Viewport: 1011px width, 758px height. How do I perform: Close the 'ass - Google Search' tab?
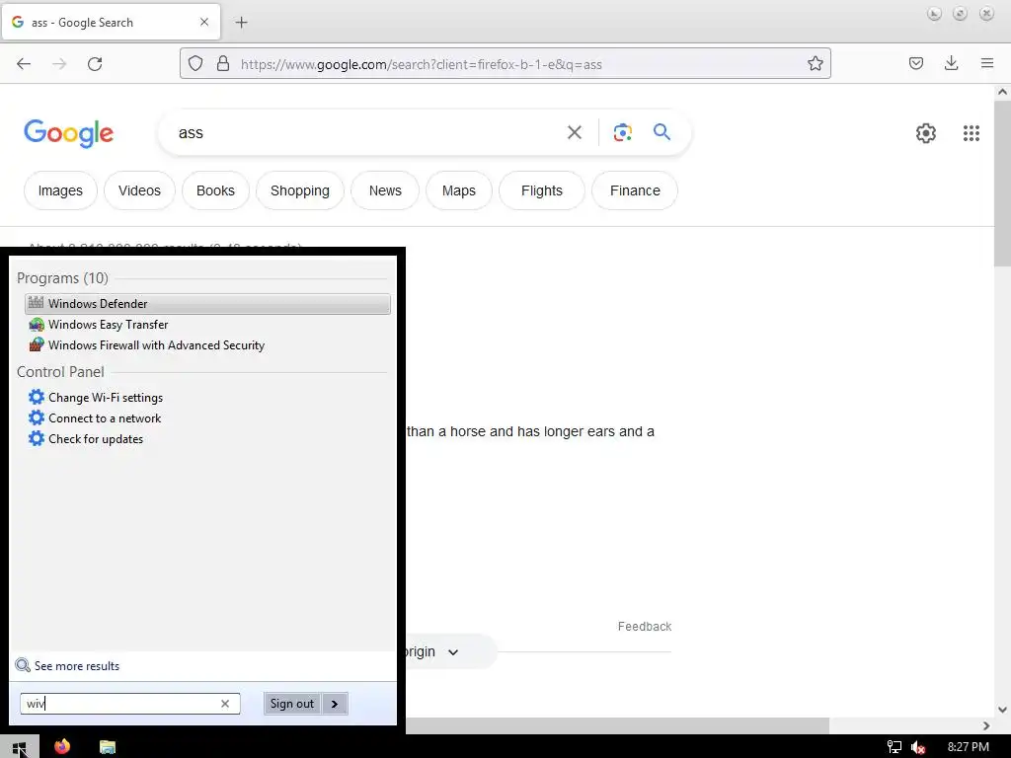coord(204,22)
